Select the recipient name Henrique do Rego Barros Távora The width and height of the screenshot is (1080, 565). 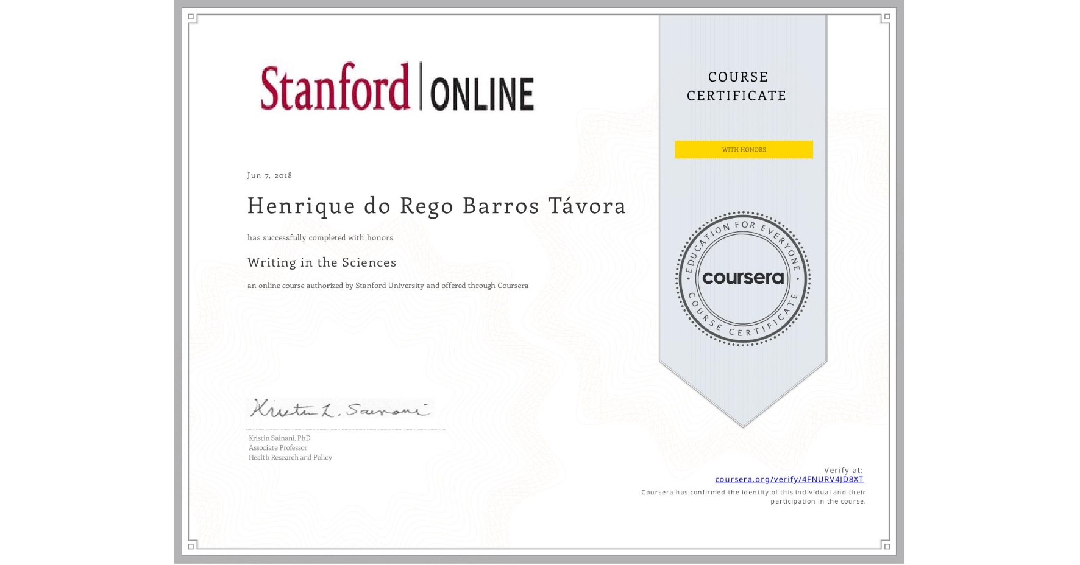coord(436,206)
